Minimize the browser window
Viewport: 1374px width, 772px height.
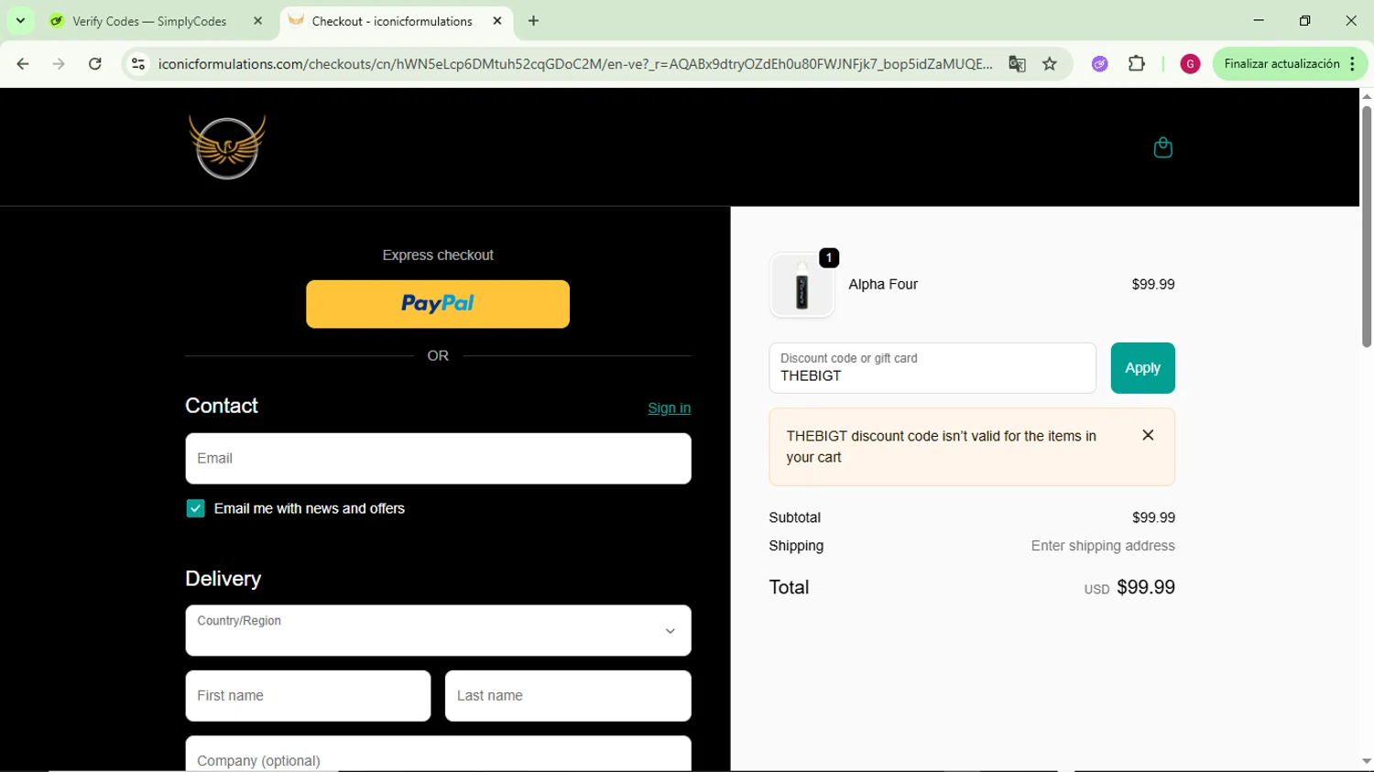click(x=1259, y=21)
